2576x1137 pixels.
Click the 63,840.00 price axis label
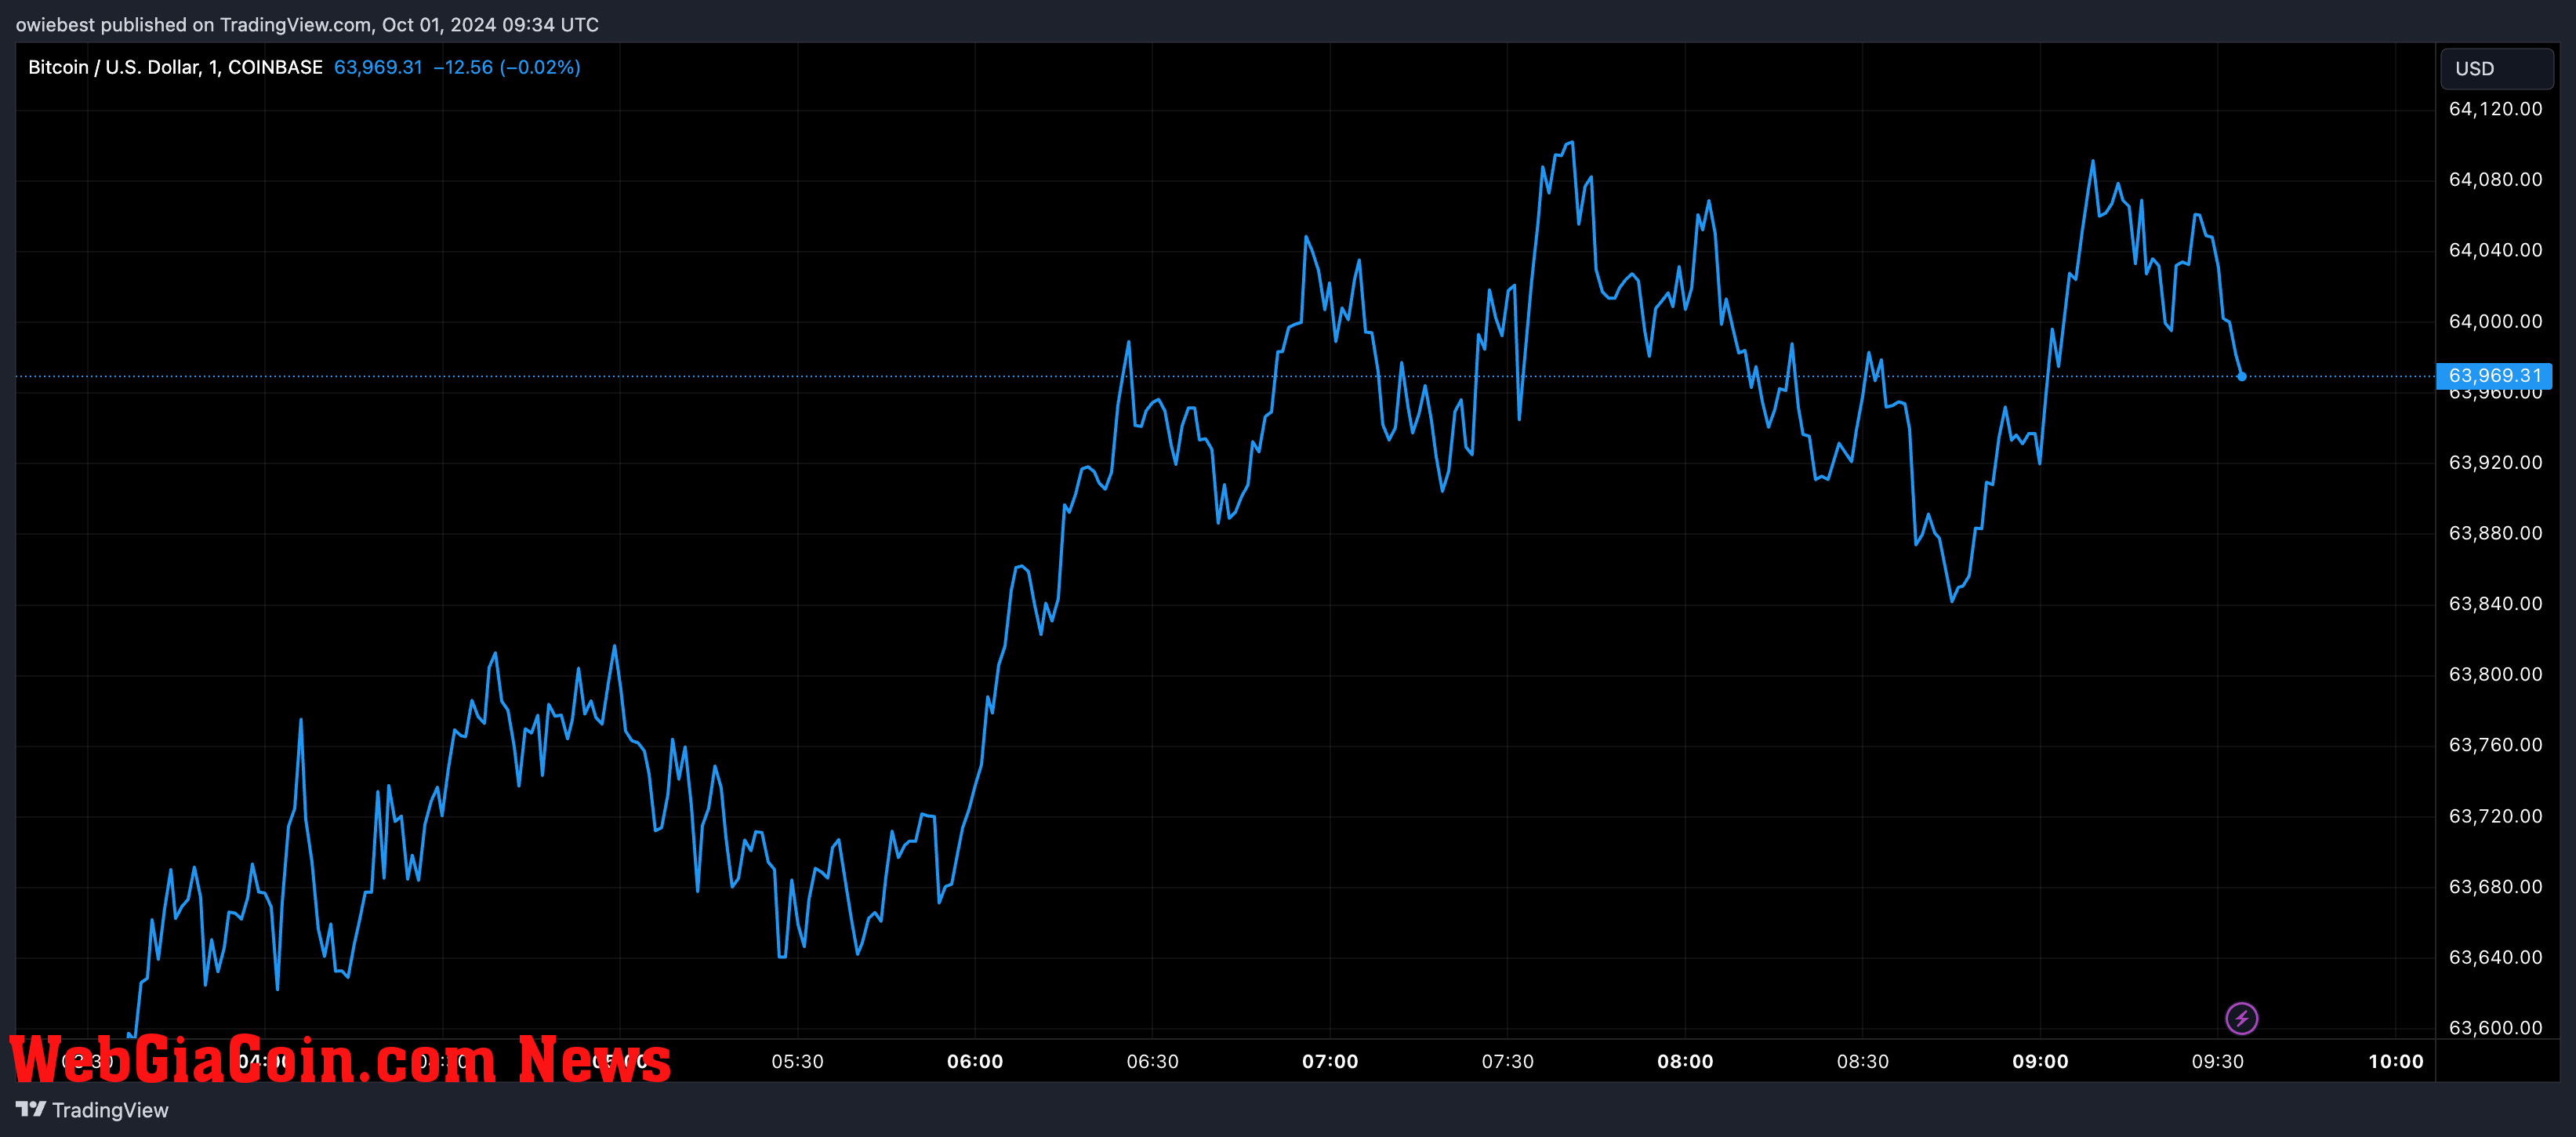coord(2495,603)
